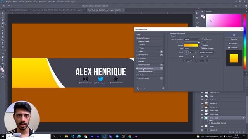The height and width of the screenshot is (139, 248).
Task: Click OK in Layer Style dialog
Action: click(234, 35)
